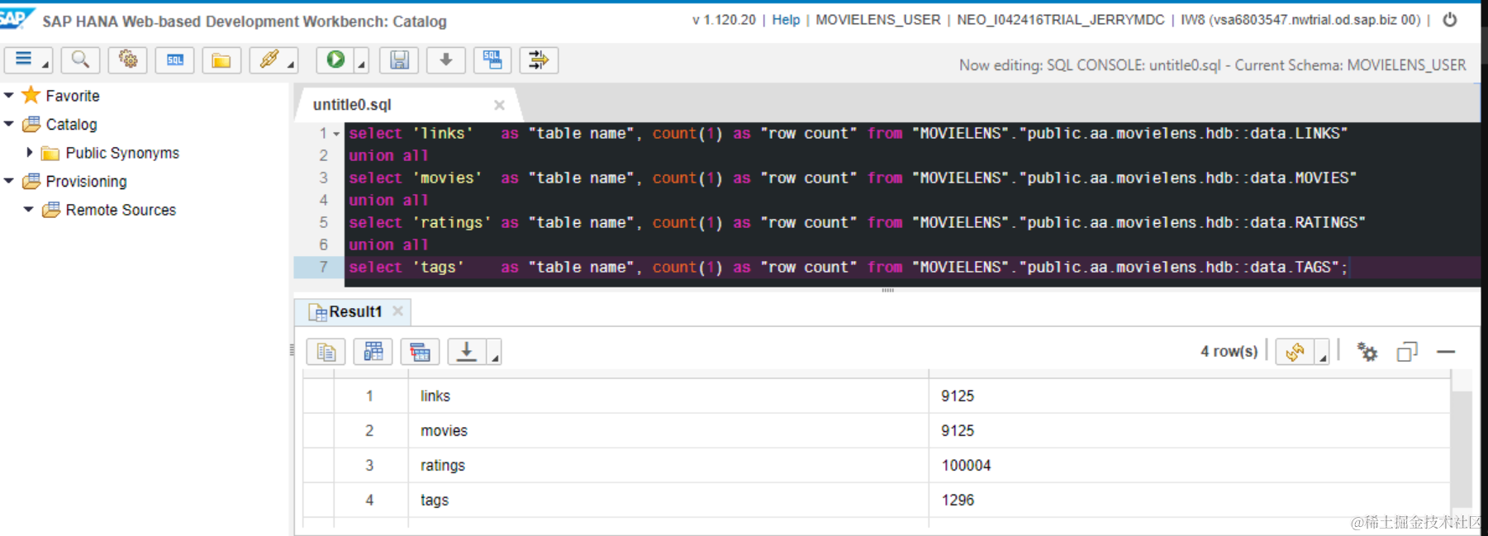Open the hamburger menu button in toolbar

pyautogui.click(x=28, y=59)
